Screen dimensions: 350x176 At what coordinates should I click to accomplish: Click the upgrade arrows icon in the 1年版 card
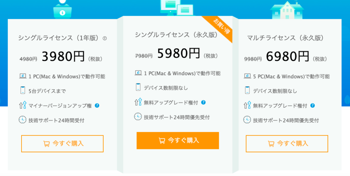(23, 105)
